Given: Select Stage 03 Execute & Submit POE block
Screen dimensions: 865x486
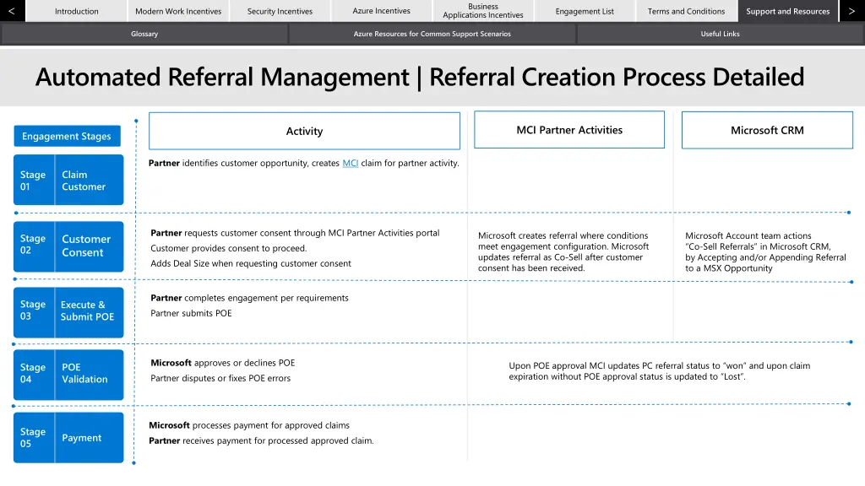Looking at the screenshot, I should pos(68,312).
